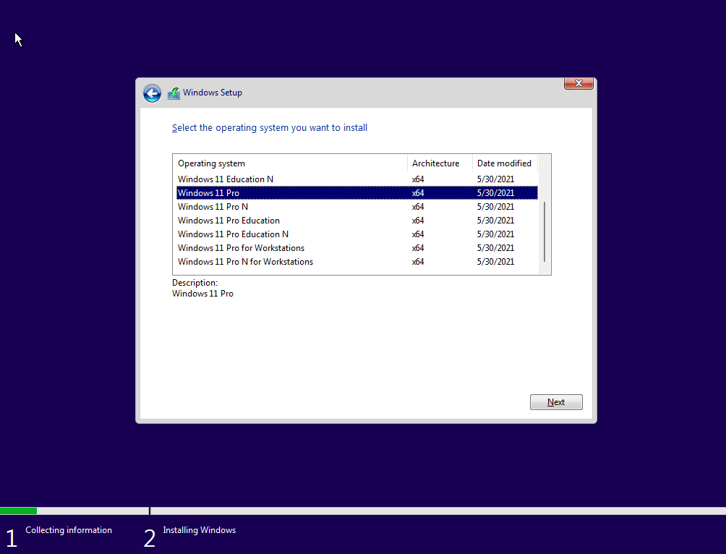Select Windows 11 Pro for Workstations
Screen dimensions: 726x554
[241, 248]
